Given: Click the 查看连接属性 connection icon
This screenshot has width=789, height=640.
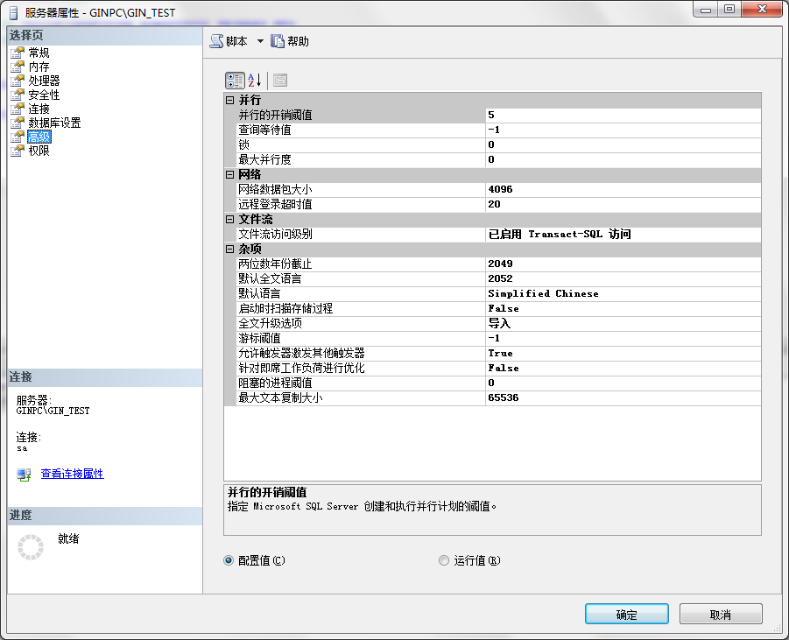Looking at the screenshot, I should pos(24,475).
